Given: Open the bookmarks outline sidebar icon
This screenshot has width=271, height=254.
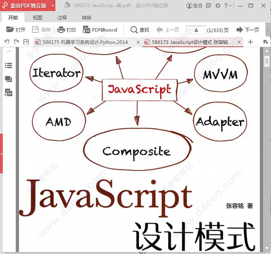Looking at the screenshot, I should point(9,66).
